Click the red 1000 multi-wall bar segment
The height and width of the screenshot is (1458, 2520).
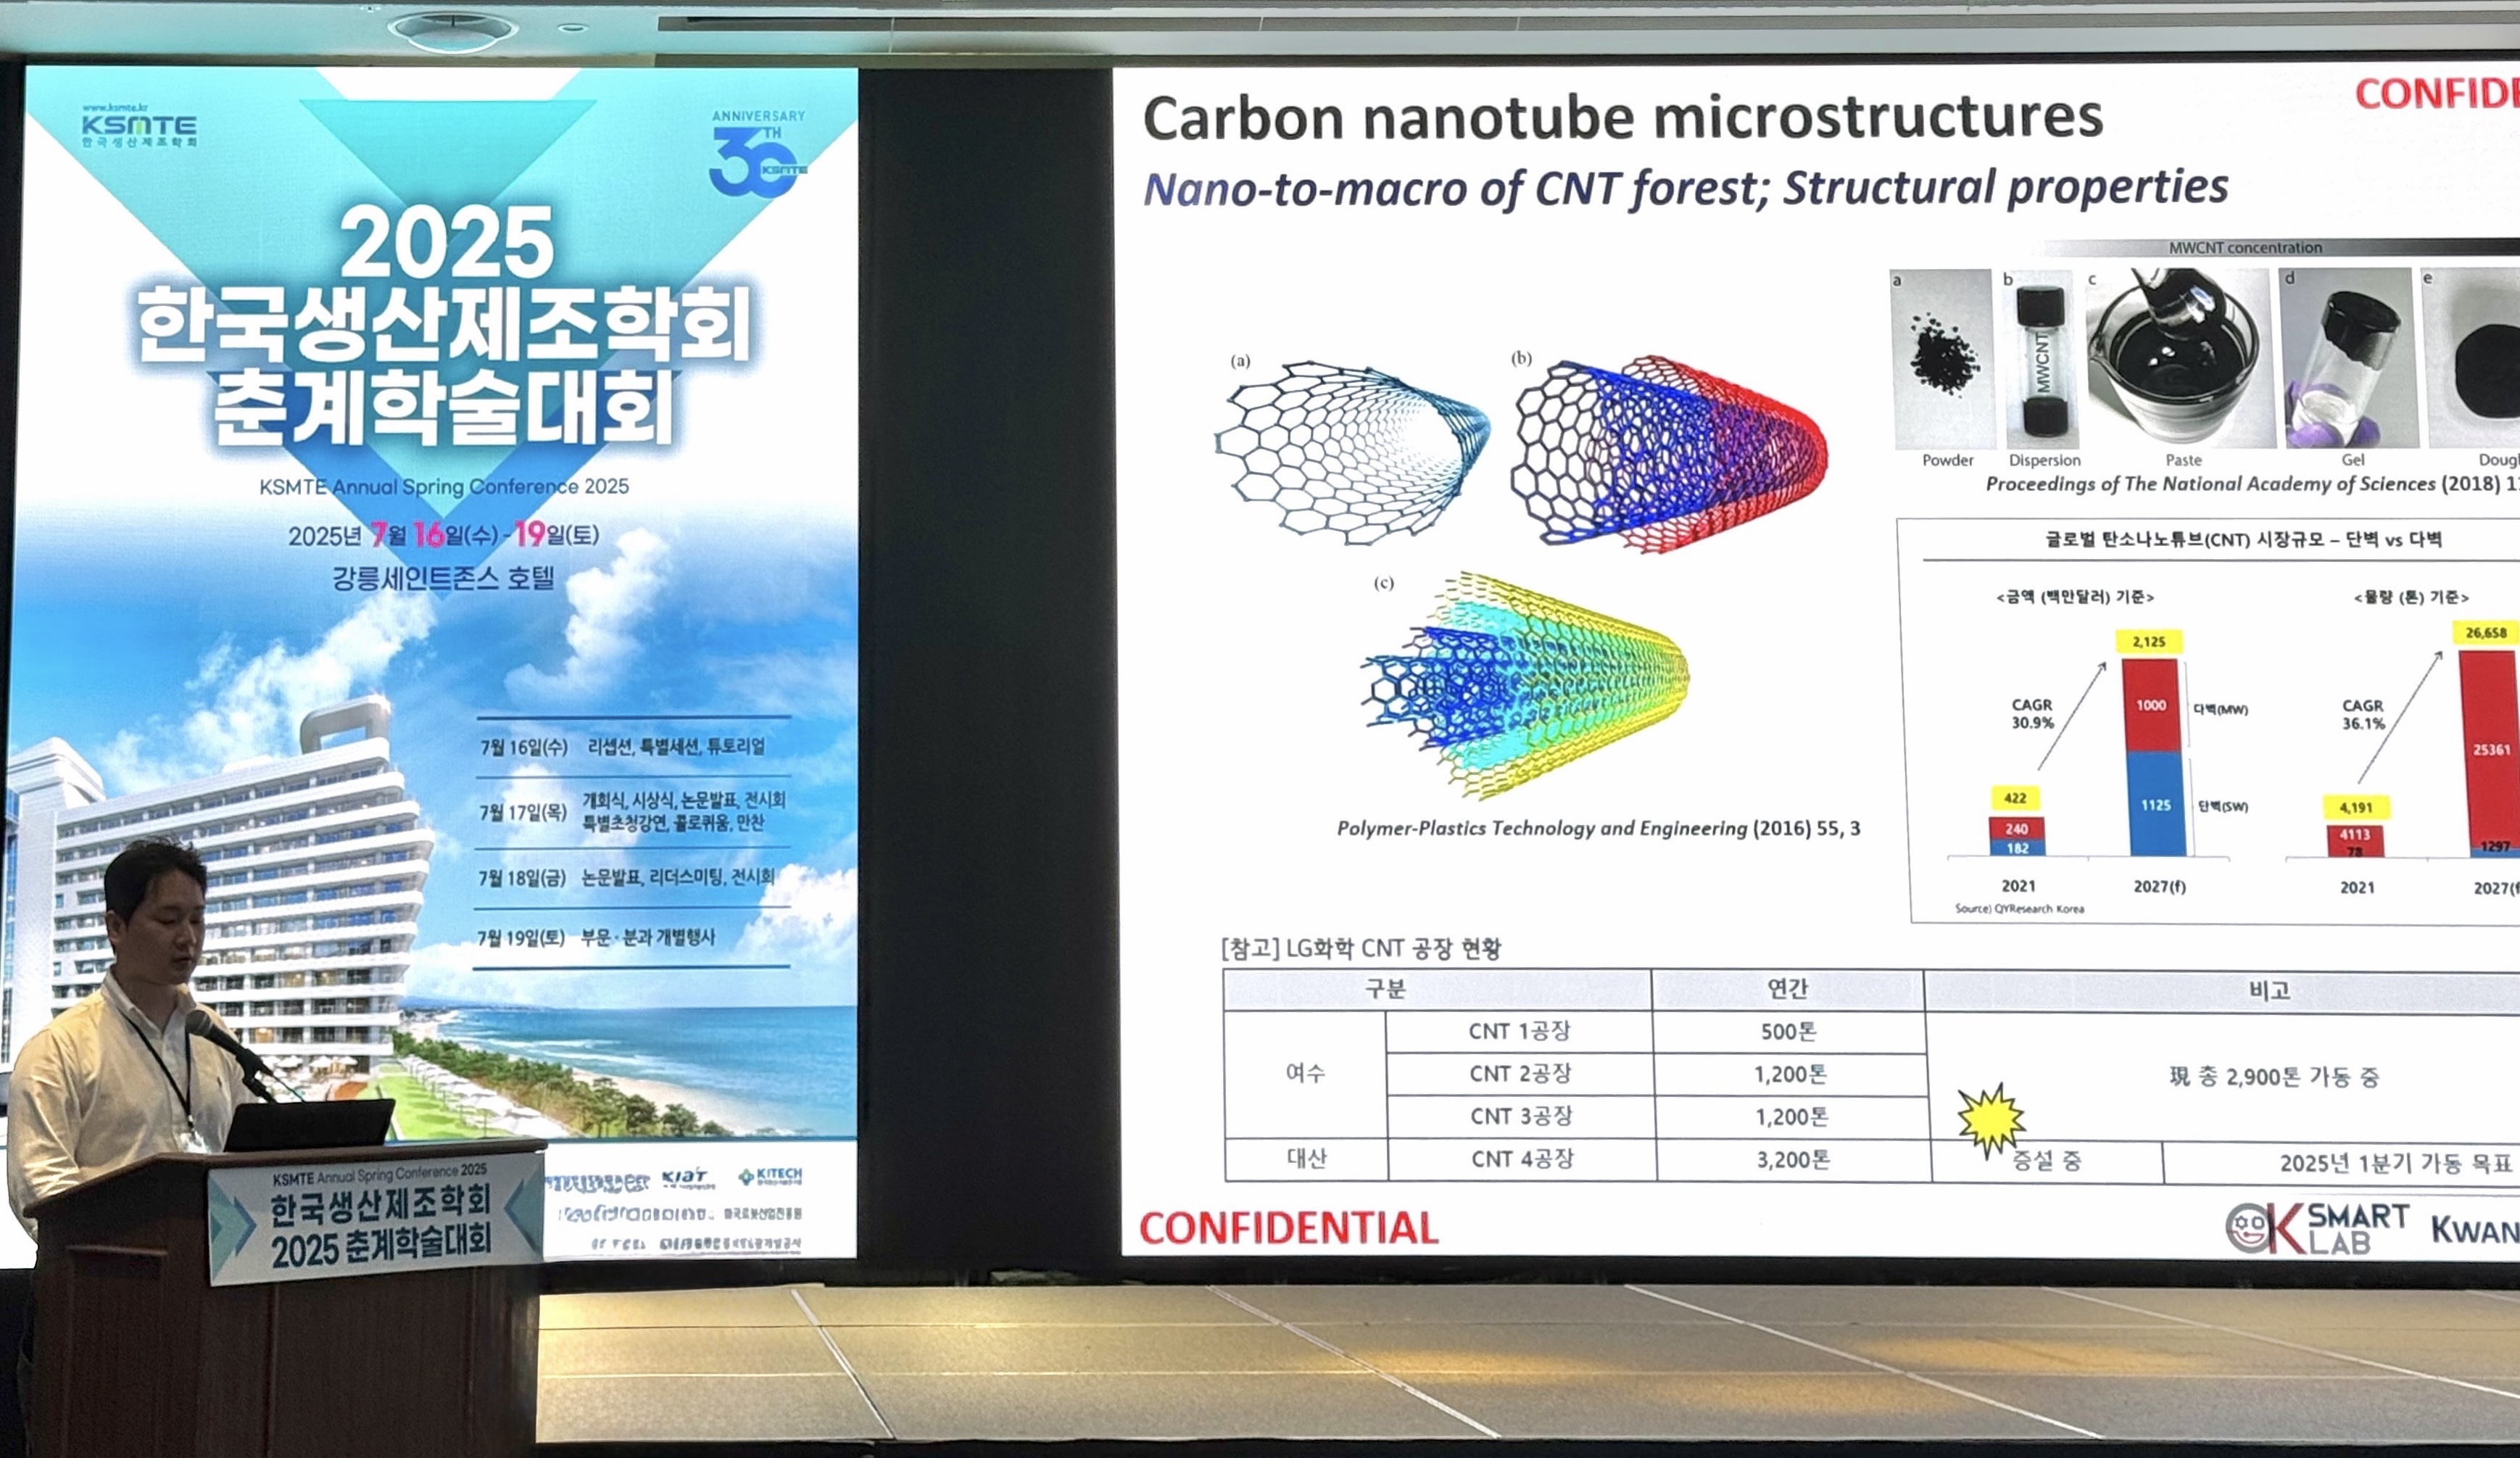click(2151, 706)
